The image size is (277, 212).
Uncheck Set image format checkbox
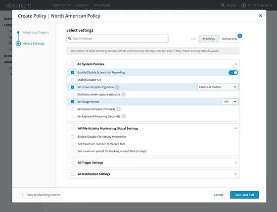[72, 102]
